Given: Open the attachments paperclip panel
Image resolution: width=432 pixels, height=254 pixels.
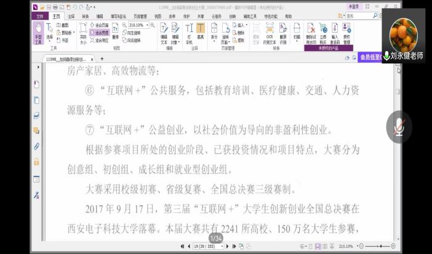Looking at the screenshot, I should pyautogui.click(x=36, y=146).
